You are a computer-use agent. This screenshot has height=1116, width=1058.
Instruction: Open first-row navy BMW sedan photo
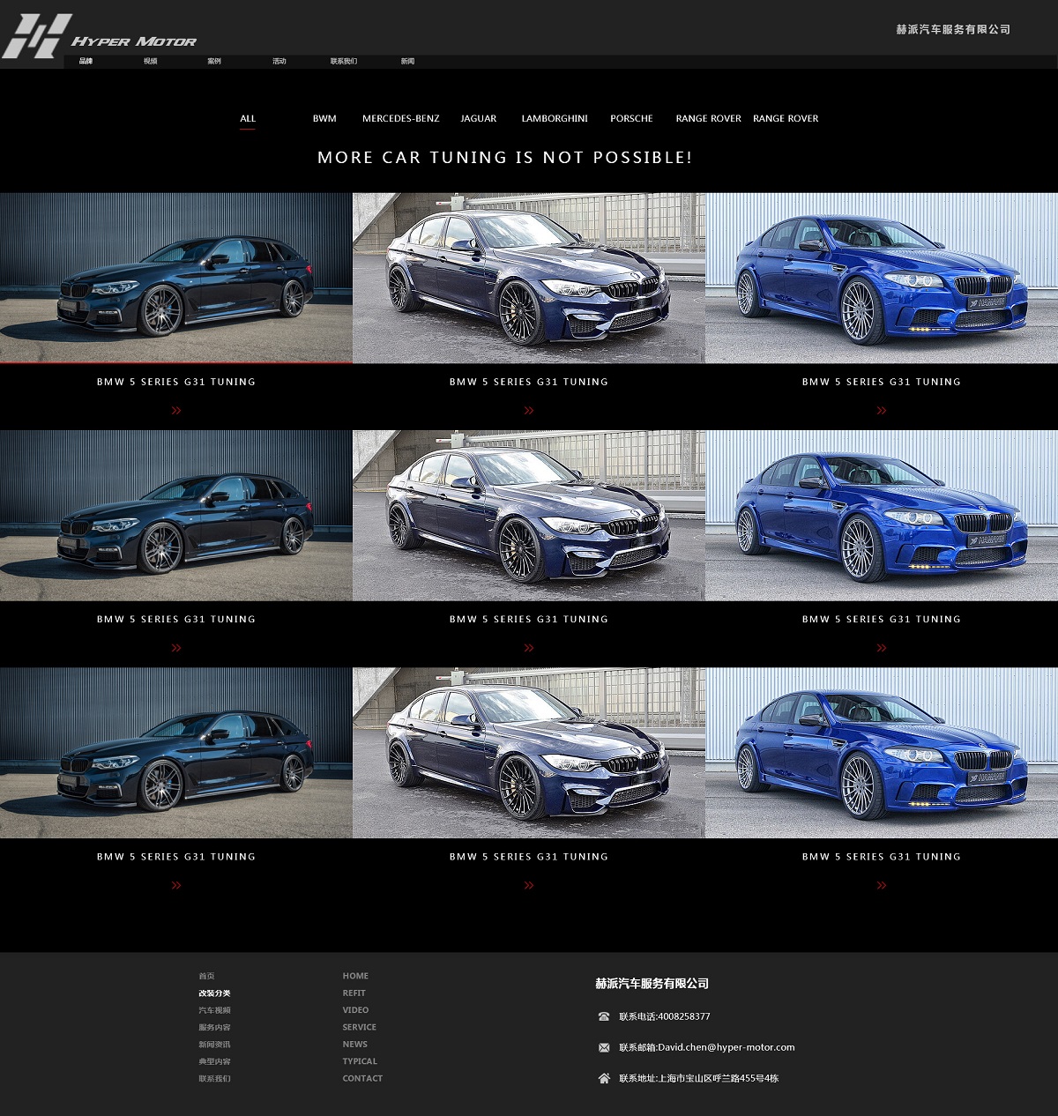[529, 278]
